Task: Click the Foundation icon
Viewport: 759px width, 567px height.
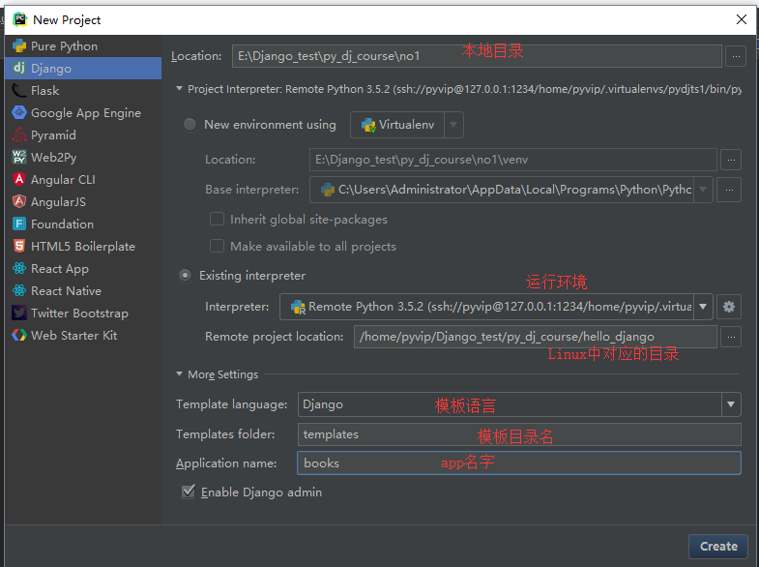Action: point(19,224)
